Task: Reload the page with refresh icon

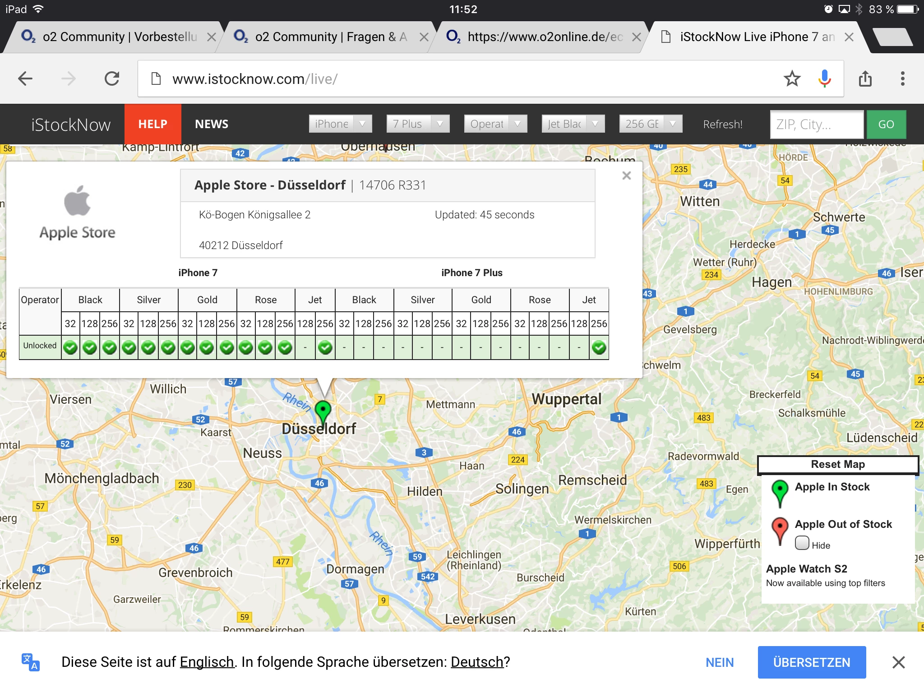Action: coord(112,79)
